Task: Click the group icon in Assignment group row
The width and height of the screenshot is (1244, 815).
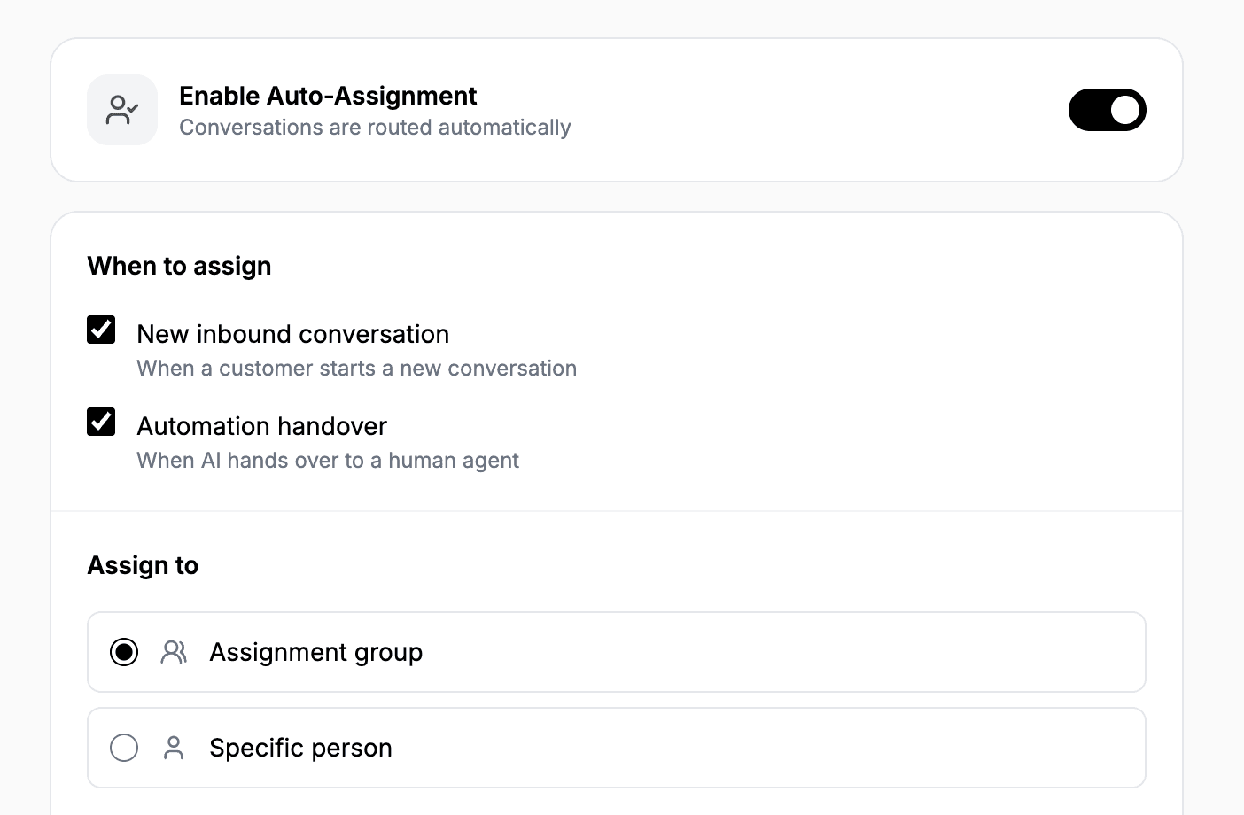Action: [174, 652]
